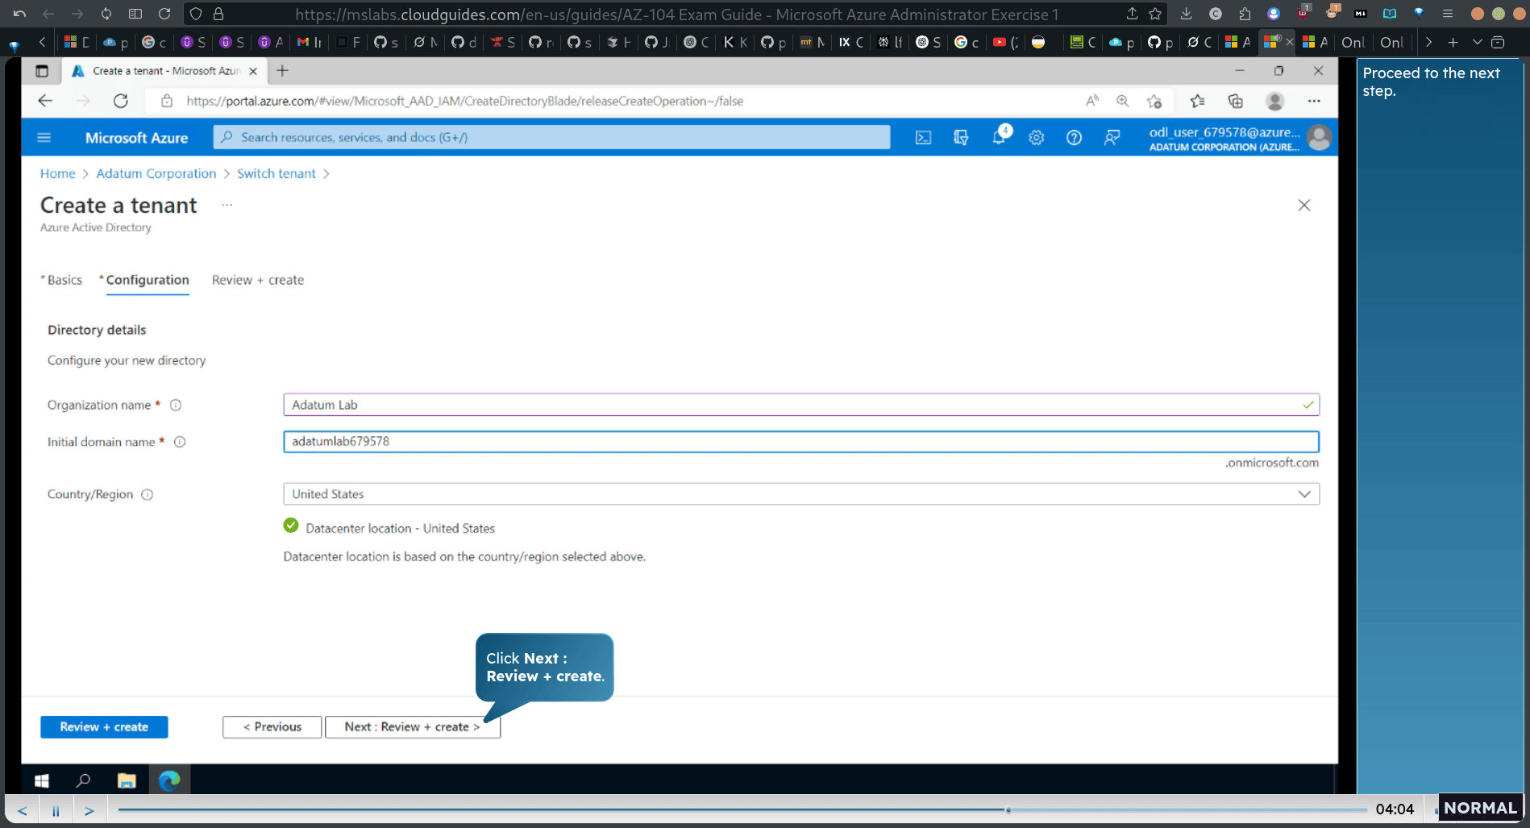Open outer browser new tab plus

(1453, 43)
